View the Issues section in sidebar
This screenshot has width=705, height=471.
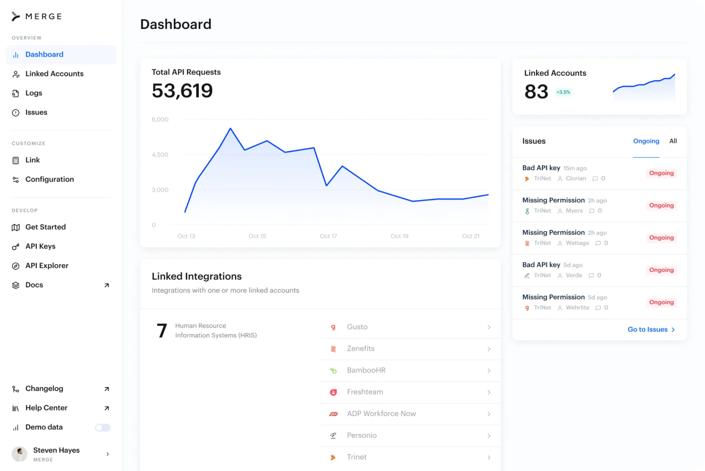pos(36,112)
